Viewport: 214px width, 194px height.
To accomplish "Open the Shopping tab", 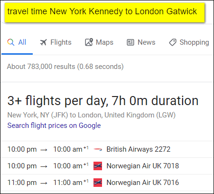I will (x=189, y=42).
